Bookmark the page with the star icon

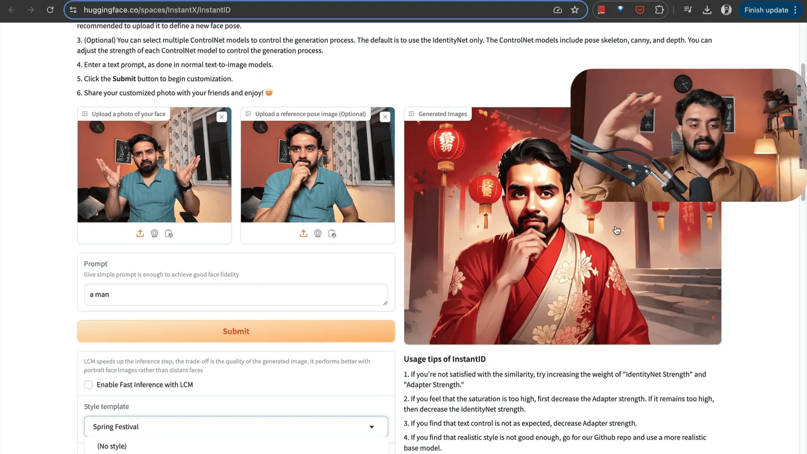[575, 10]
